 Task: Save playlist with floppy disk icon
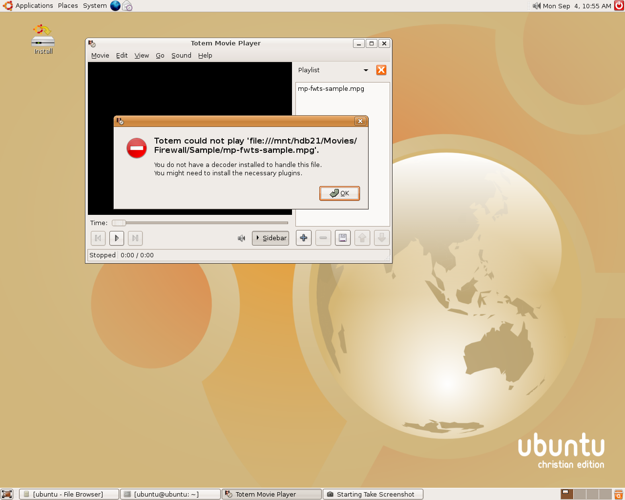tap(343, 238)
